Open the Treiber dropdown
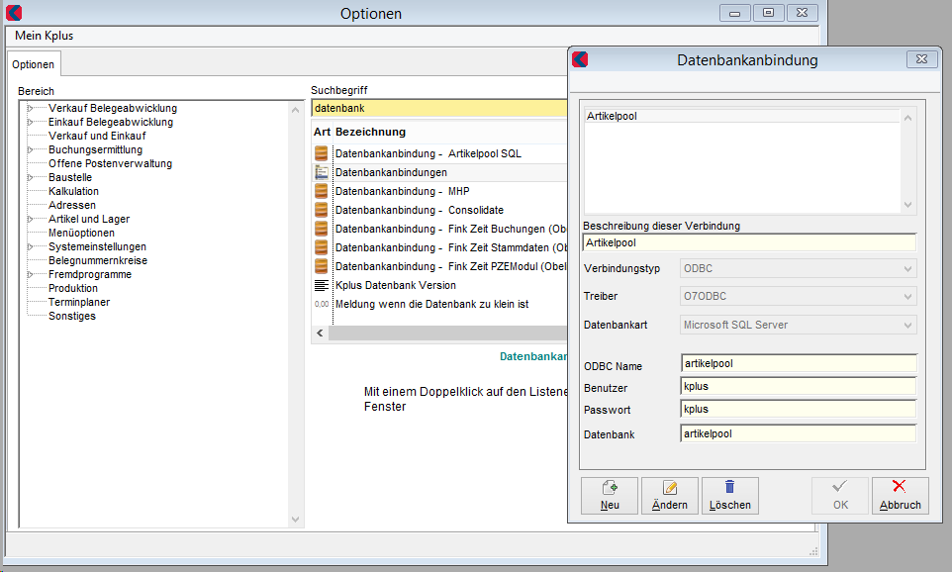Screen dimensions: 952x572 [799, 296]
